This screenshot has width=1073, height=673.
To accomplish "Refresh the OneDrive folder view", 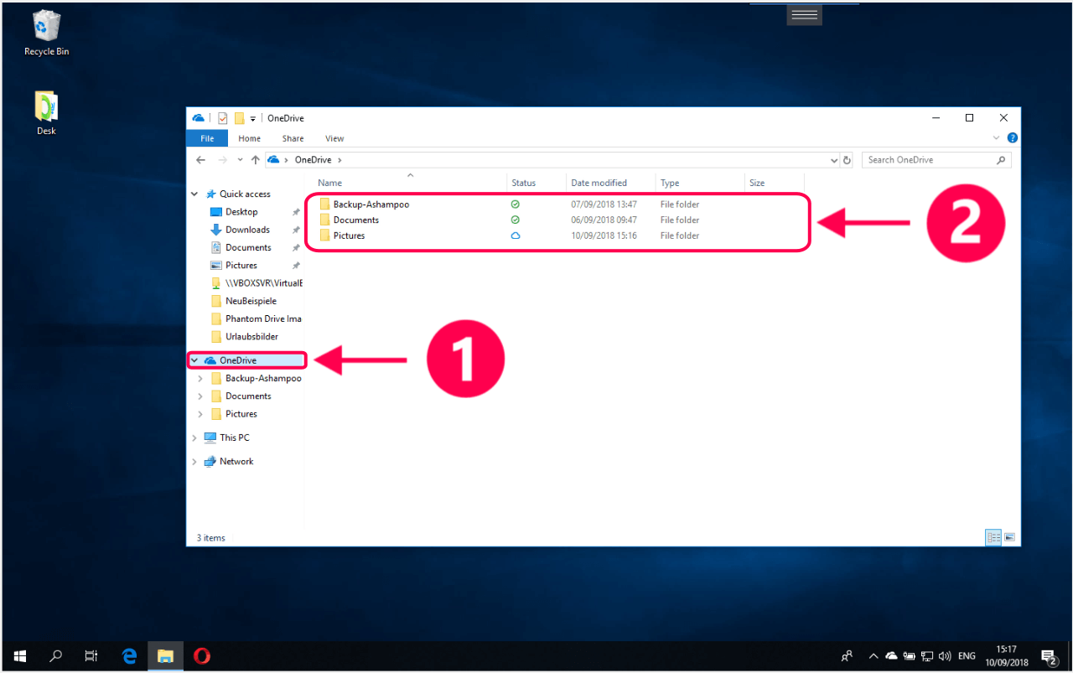I will 847,160.
